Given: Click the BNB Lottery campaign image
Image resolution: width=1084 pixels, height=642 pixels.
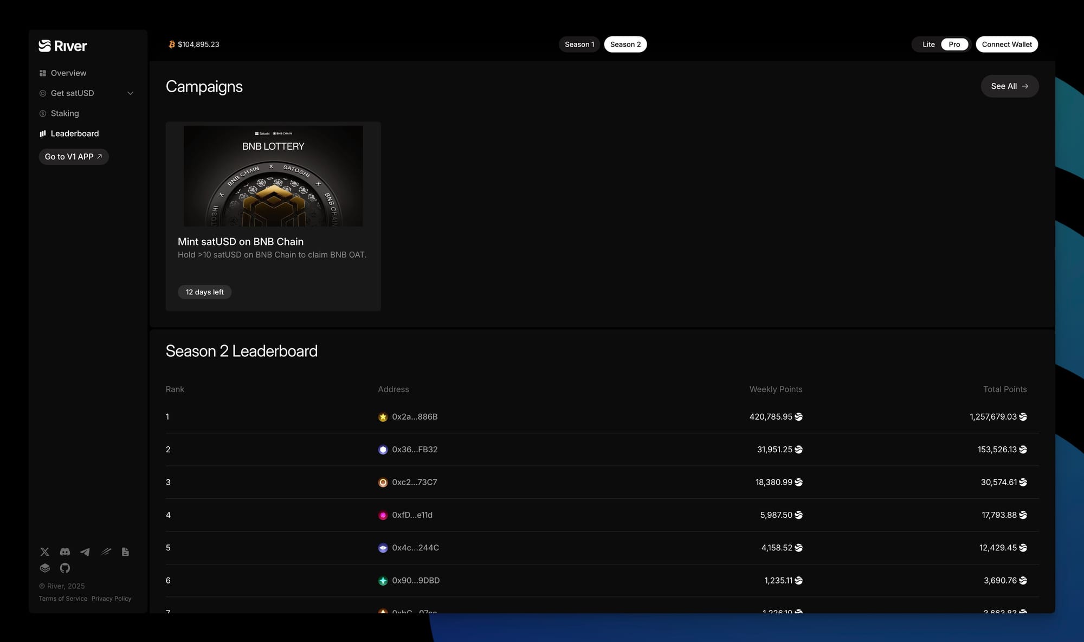Looking at the screenshot, I should [x=273, y=176].
